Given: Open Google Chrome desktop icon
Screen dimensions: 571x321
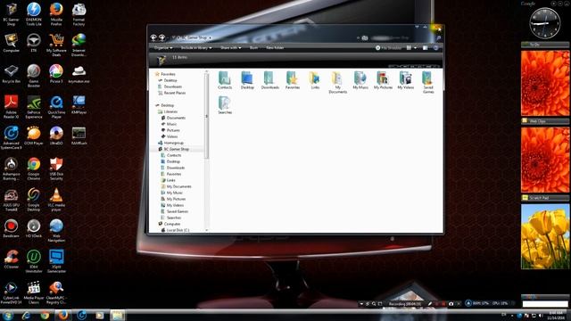Looking at the screenshot, I should pos(34,169).
